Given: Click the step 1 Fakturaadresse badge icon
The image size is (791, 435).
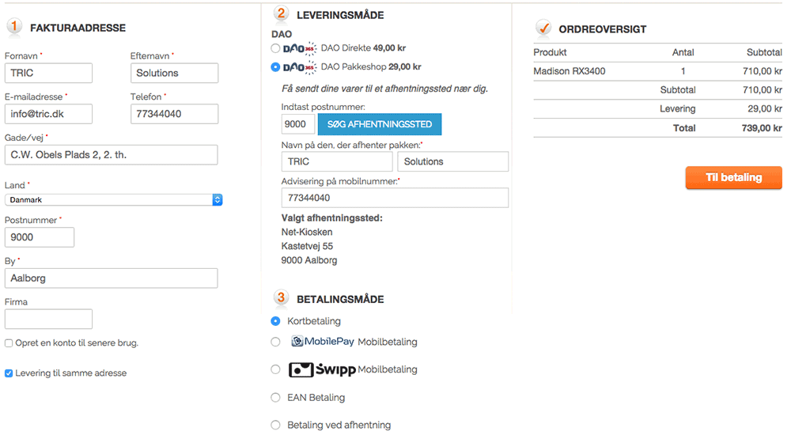Looking at the screenshot, I should [14, 27].
